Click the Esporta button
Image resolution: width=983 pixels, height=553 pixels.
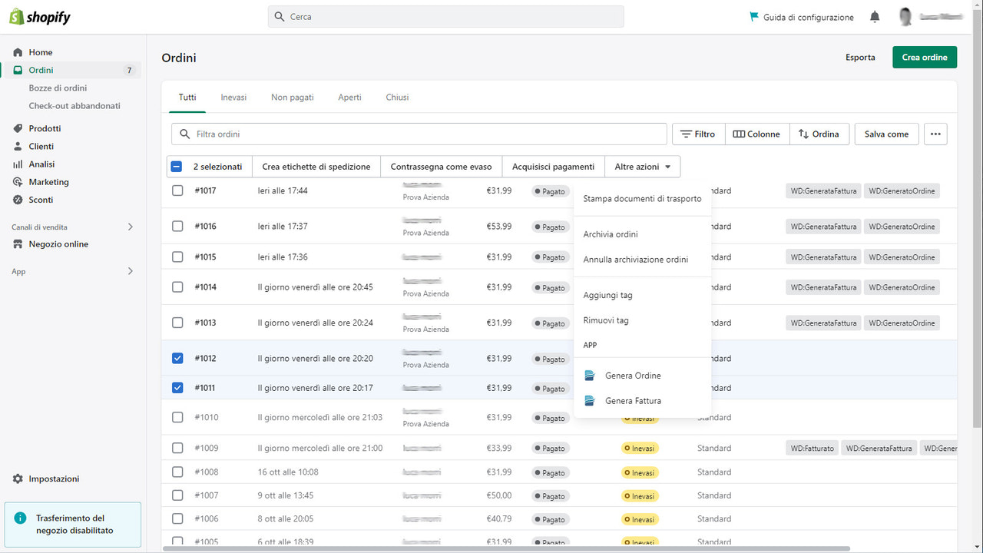point(860,58)
